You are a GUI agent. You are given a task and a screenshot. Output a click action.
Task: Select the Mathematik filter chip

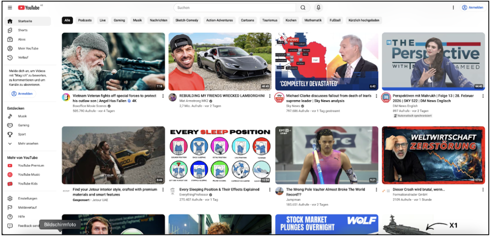(313, 20)
